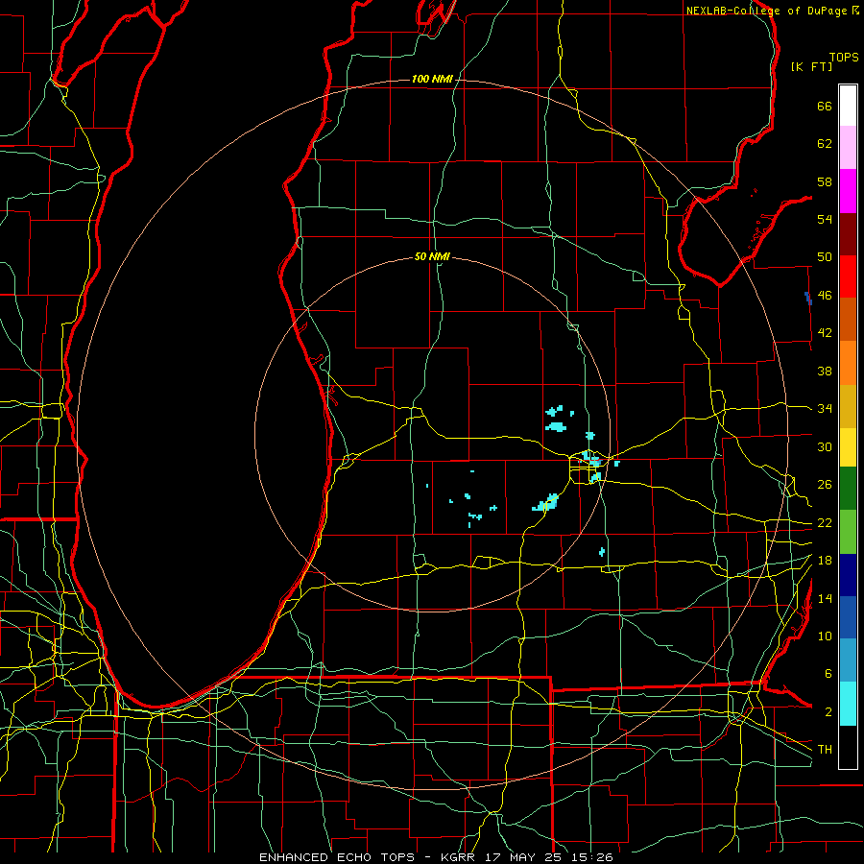
Task: Click the legend value "6"
Action: pos(828,674)
